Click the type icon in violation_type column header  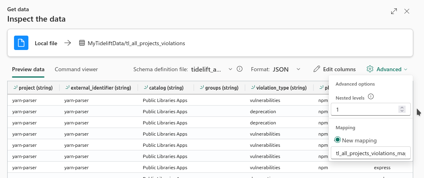(x=253, y=87)
